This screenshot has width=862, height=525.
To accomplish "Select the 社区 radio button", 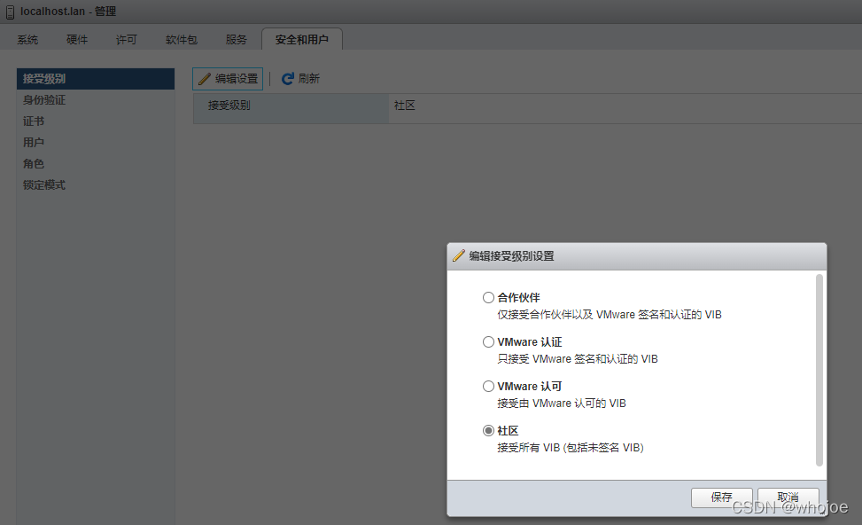I will (488, 430).
